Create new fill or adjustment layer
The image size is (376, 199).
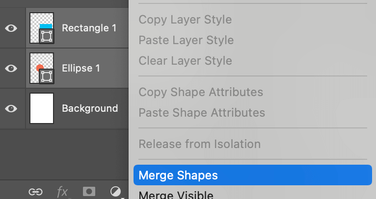116,192
